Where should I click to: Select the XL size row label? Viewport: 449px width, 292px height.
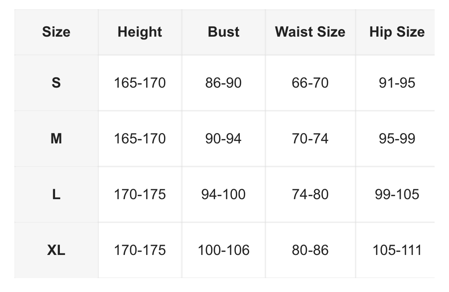click(x=56, y=250)
